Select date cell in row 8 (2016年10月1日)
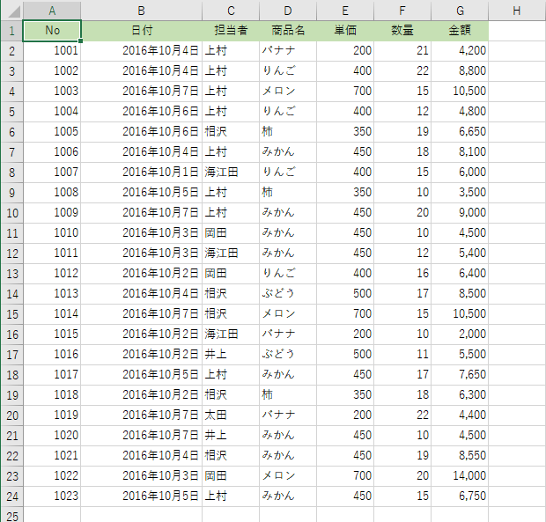 point(142,173)
